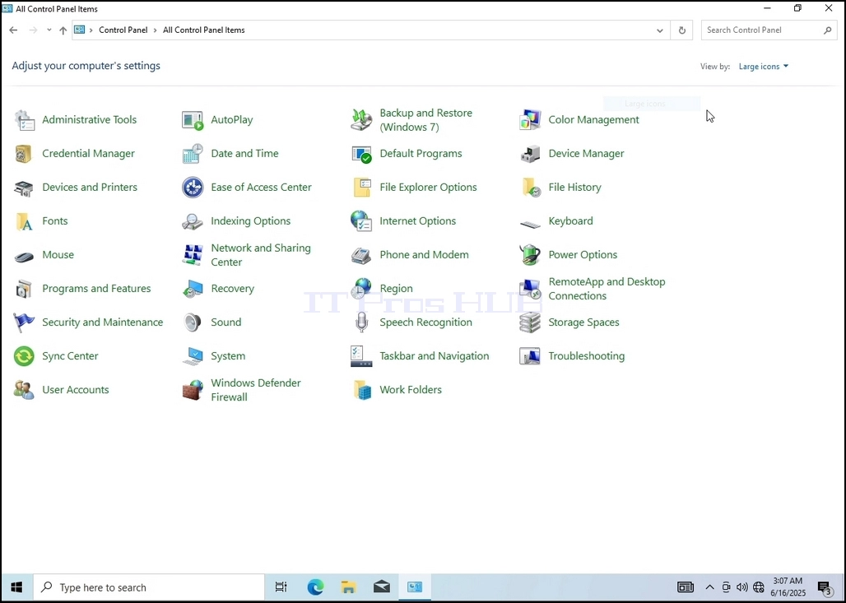
Task: Open the Security and Maintenance link
Action: point(103,322)
